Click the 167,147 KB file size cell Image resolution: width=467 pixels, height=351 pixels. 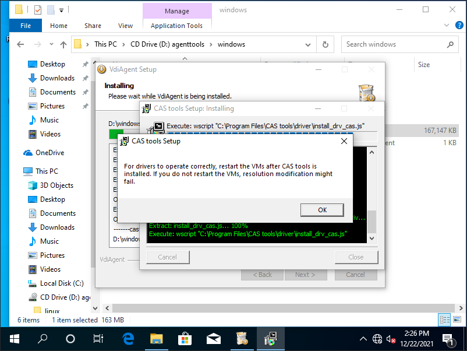(440, 131)
